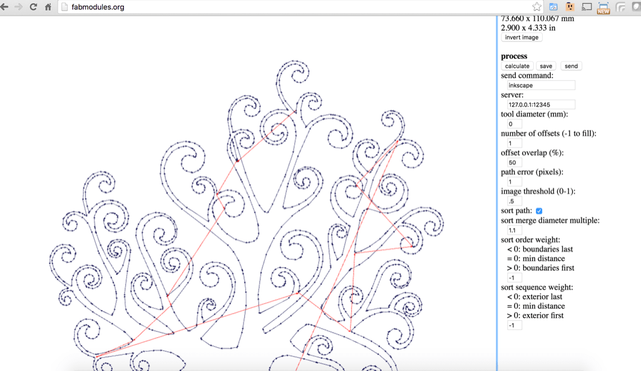Click the '= 0: min distance' text under sort order weight

(536, 258)
